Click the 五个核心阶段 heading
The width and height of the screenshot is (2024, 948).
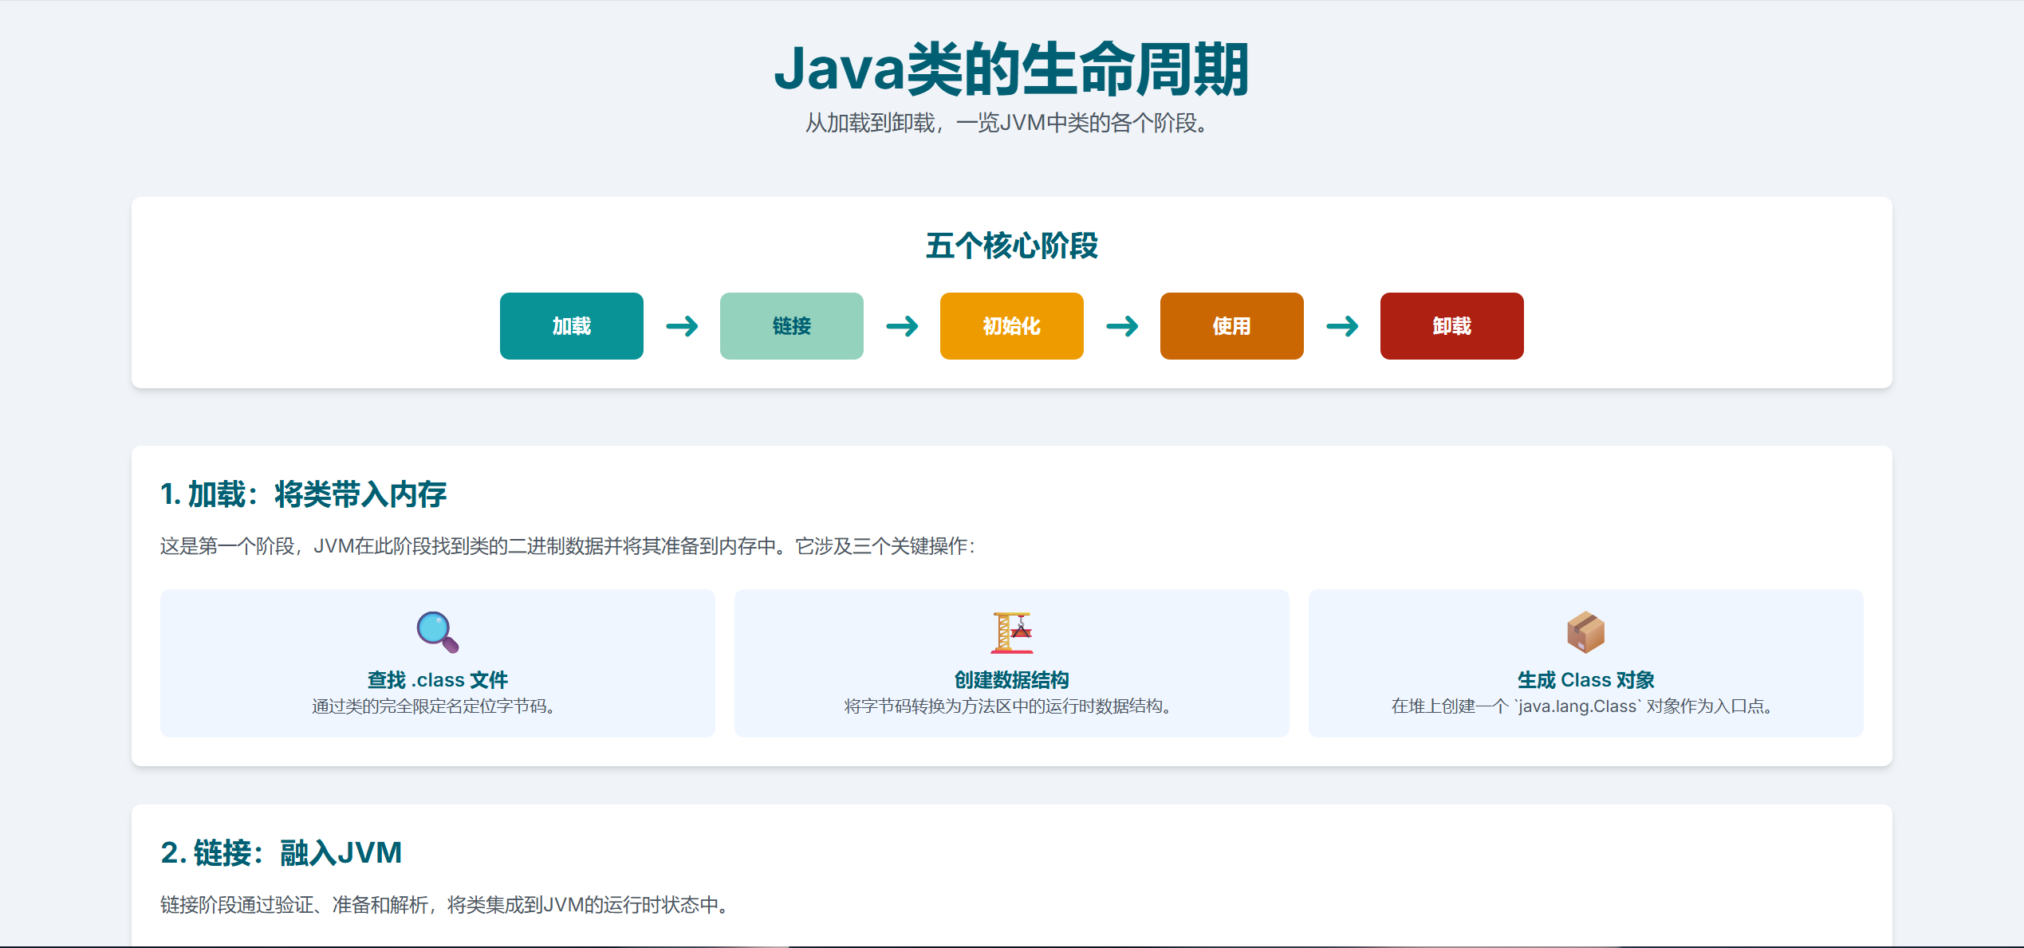[x=1011, y=246]
